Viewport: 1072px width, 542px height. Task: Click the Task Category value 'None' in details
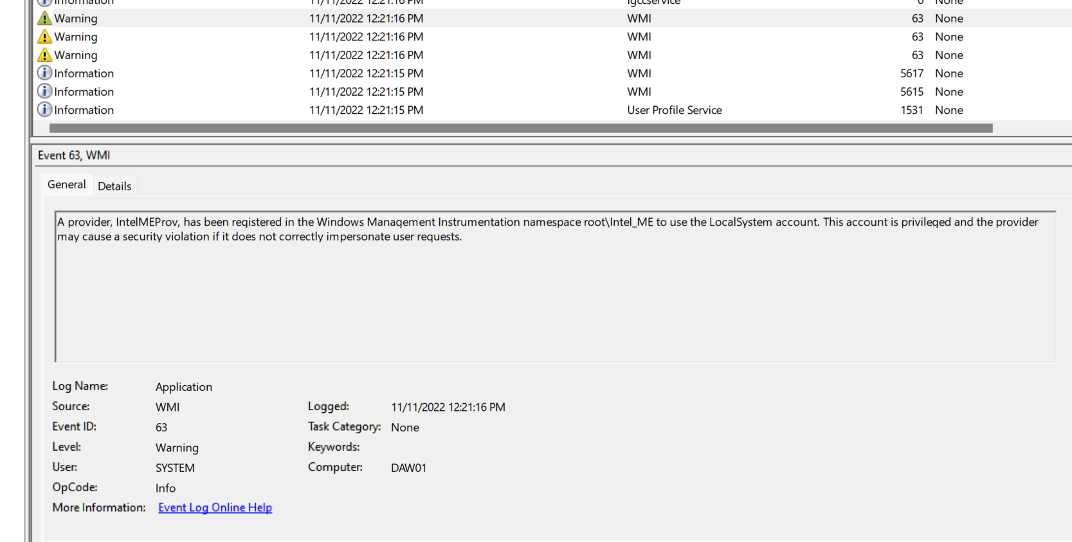coord(405,427)
